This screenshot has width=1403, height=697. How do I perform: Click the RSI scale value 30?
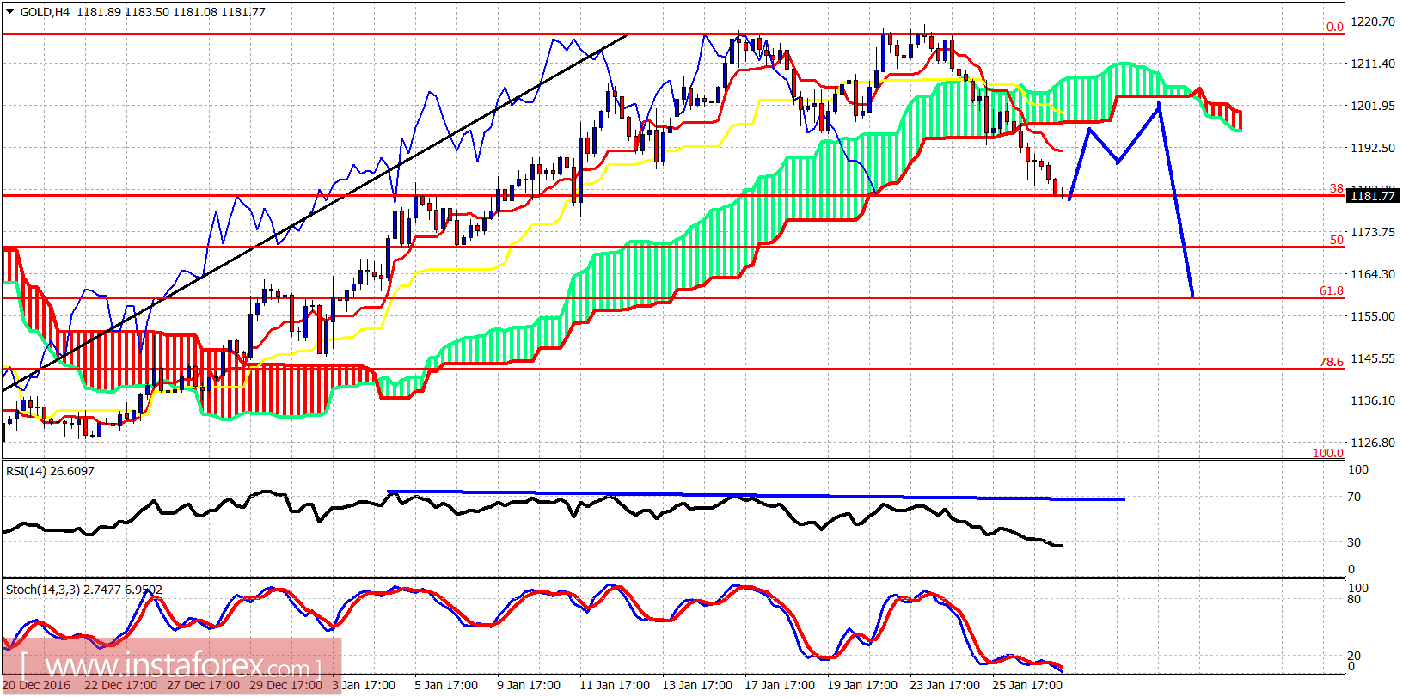tap(1354, 542)
